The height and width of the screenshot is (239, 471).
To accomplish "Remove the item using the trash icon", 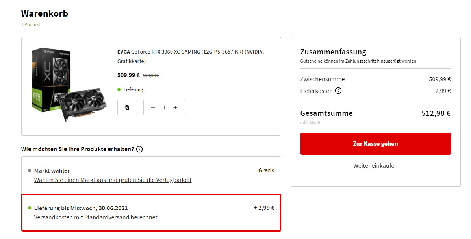I will pyautogui.click(x=127, y=107).
